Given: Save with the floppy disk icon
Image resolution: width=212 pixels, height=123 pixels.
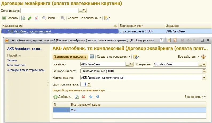Looking at the screenshot, I should (x=92, y=57).
